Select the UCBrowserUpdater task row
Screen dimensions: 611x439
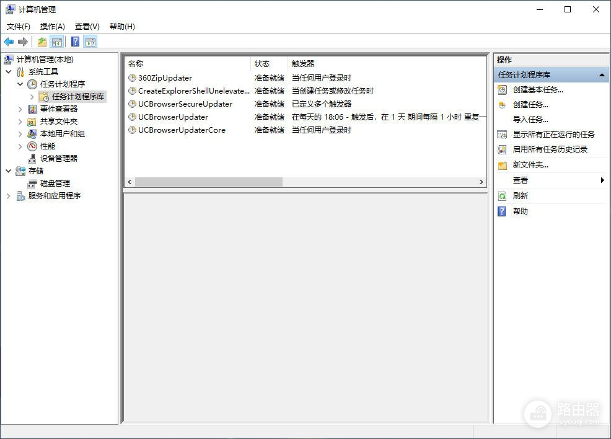point(173,117)
